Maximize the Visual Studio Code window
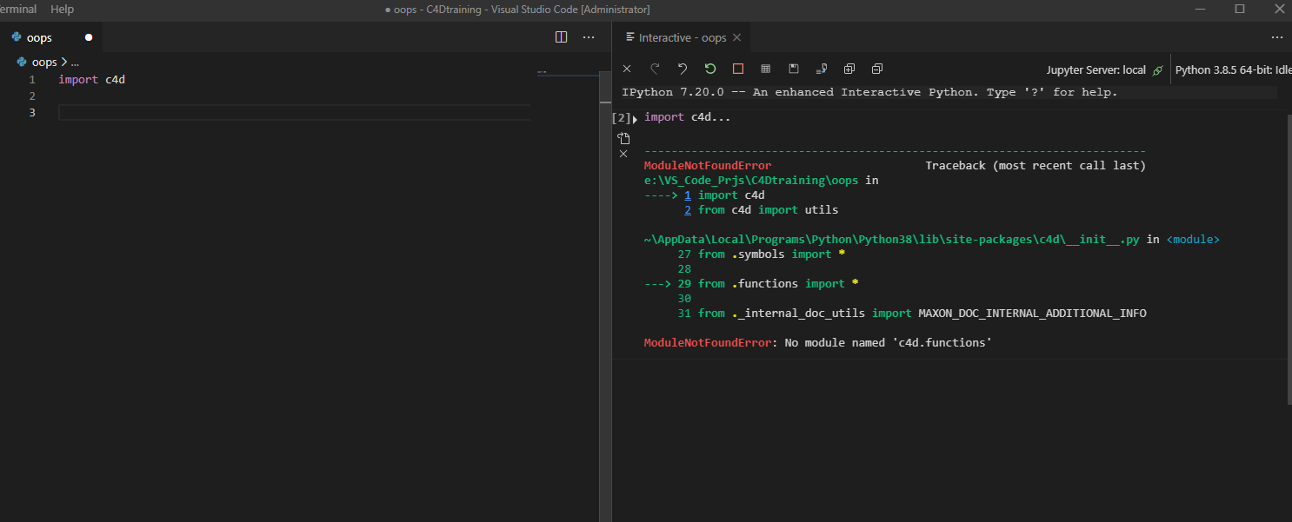 (x=1240, y=9)
